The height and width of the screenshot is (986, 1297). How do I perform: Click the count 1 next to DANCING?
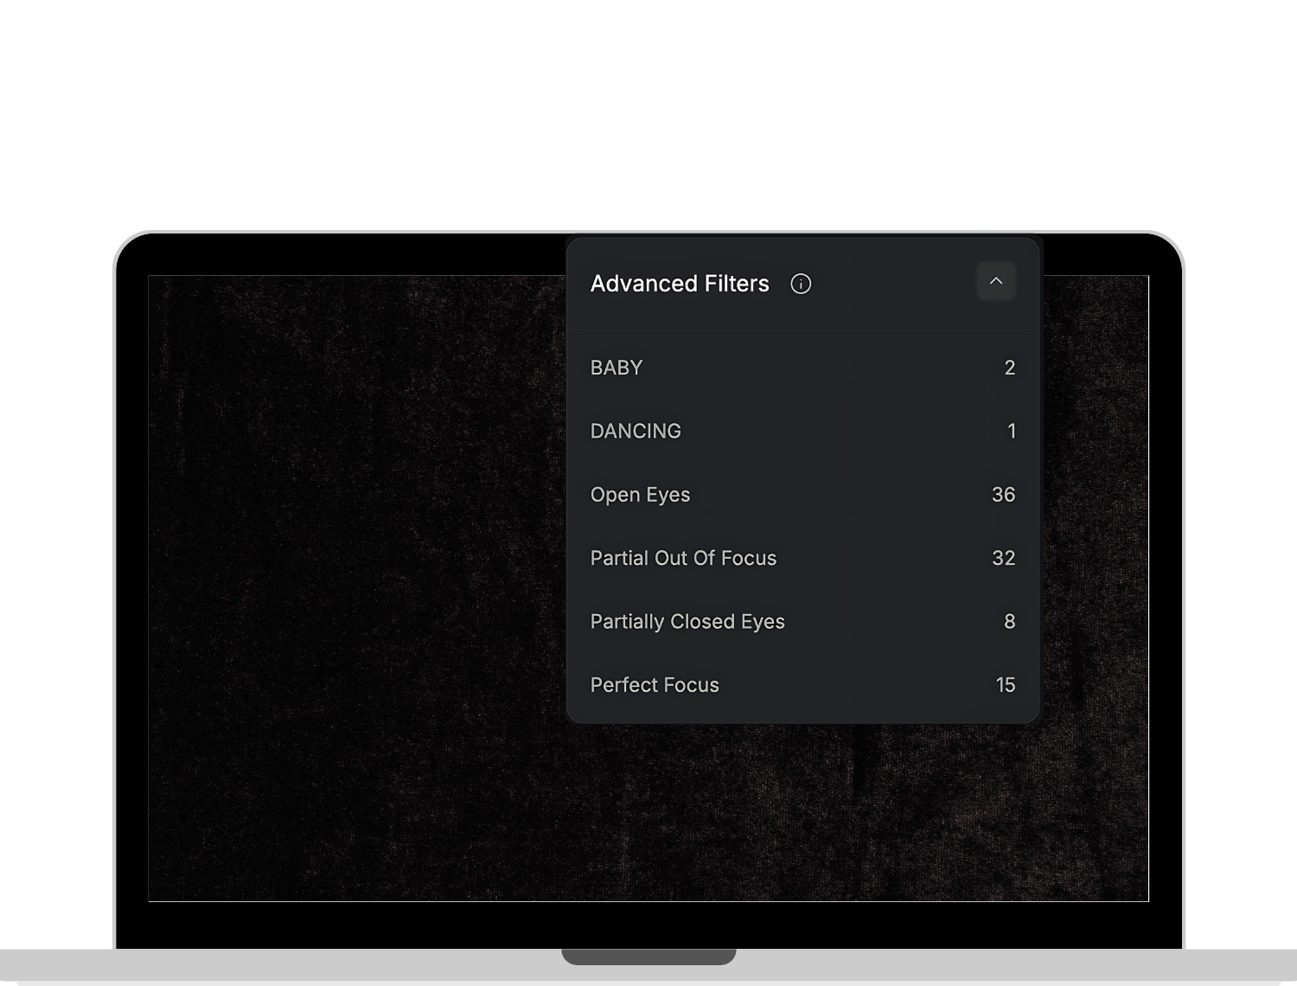point(1012,431)
